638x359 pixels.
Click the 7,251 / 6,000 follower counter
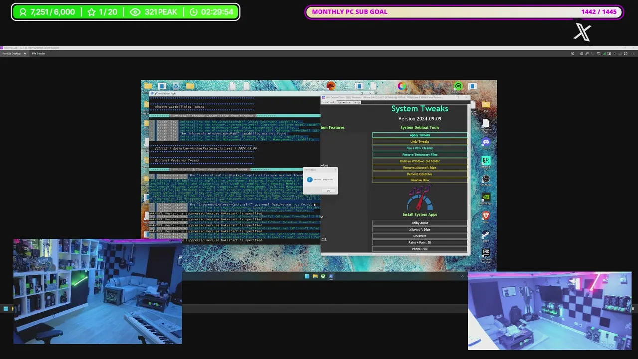(x=46, y=12)
